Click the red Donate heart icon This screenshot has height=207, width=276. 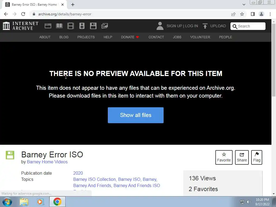click(137, 37)
